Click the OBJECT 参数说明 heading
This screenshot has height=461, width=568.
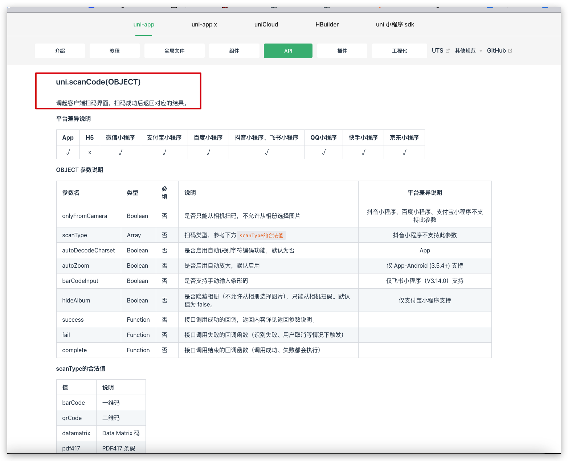[79, 170]
